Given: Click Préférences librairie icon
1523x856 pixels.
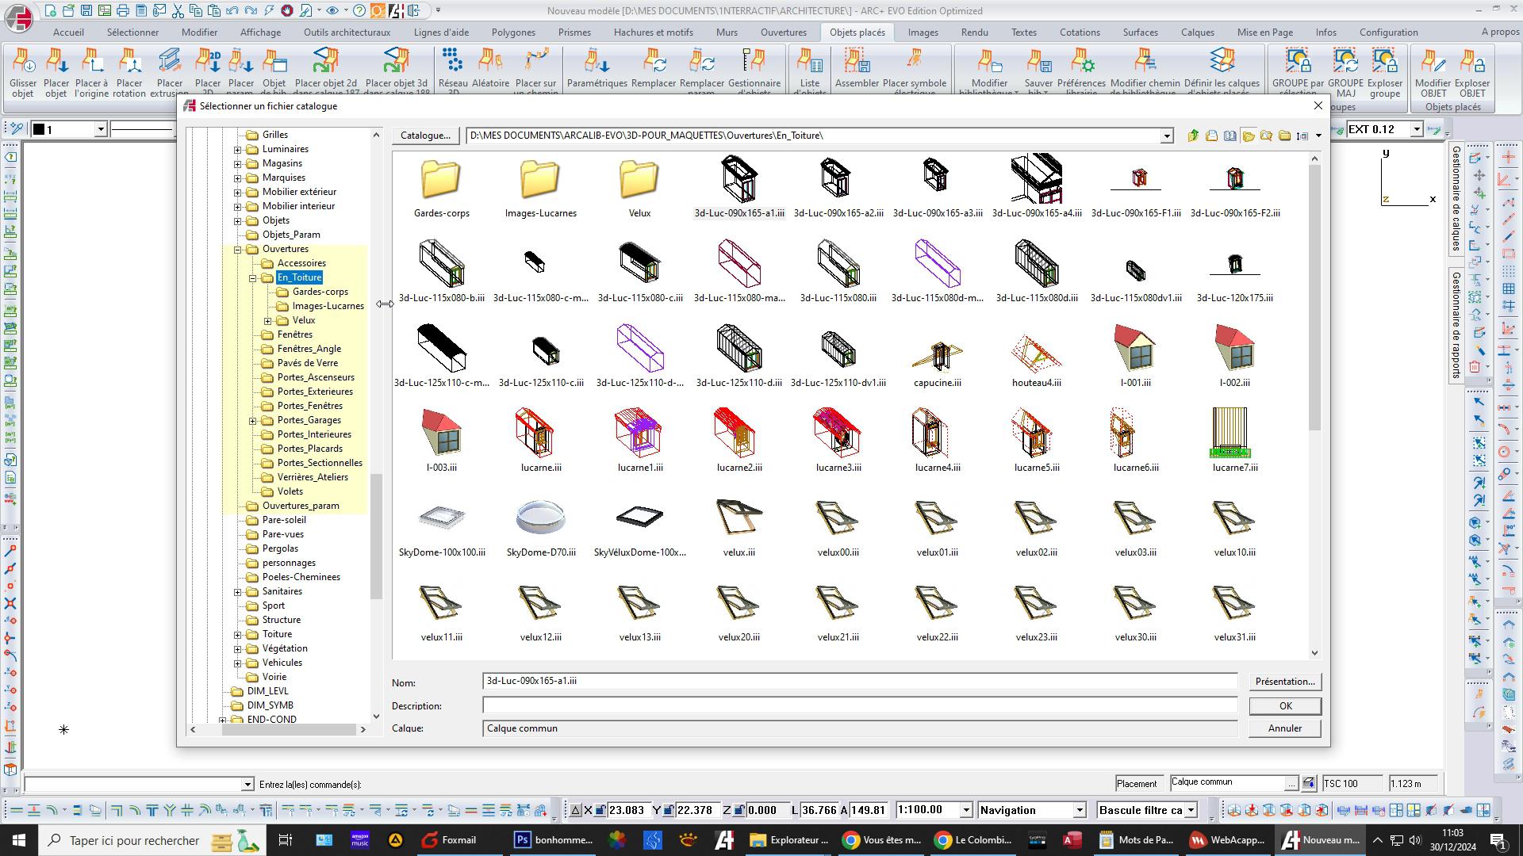Looking at the screenshot, I should tap(1081, 63).
